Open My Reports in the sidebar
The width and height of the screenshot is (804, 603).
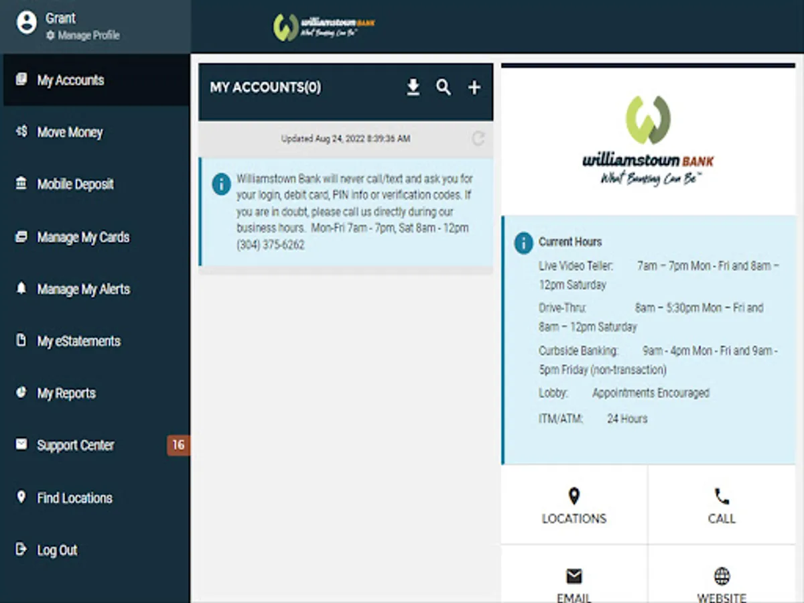pos(95,393)
